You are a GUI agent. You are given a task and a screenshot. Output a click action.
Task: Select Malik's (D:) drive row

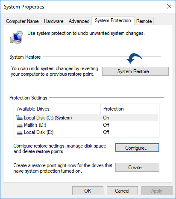click(x=87, y=125)
